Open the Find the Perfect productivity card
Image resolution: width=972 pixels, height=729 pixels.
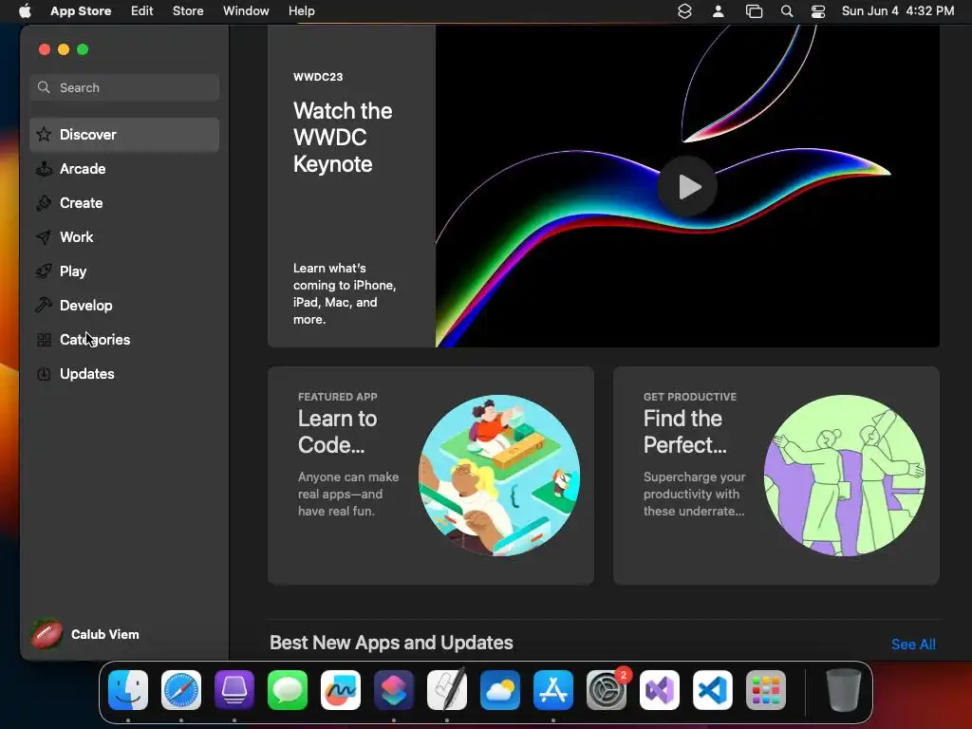coord(776,476)
